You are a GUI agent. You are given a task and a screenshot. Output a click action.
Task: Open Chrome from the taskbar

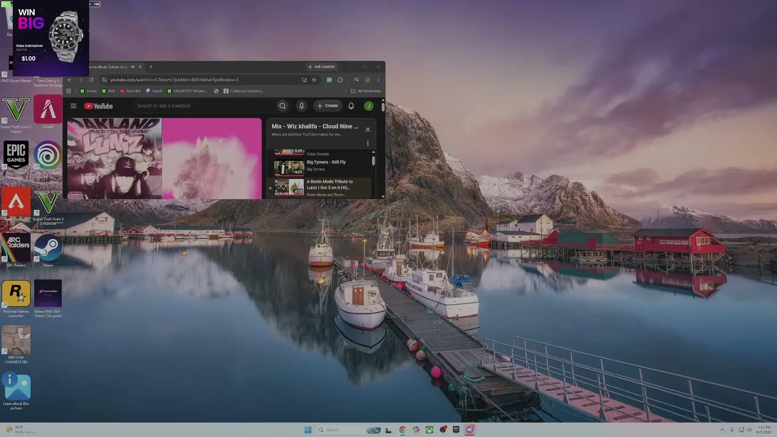point(402,430)
